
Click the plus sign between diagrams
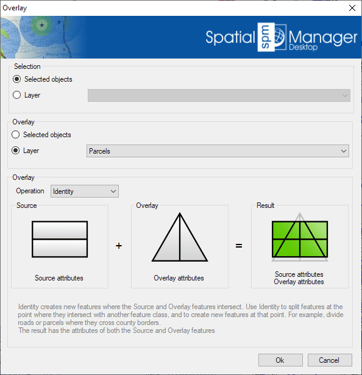tap(119, 246)
